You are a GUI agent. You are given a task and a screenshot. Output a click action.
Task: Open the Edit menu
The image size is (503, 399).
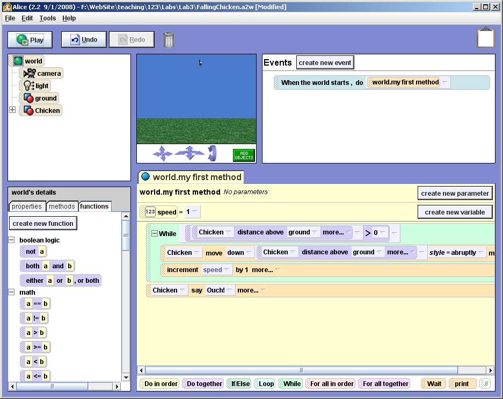coord(27,18)
